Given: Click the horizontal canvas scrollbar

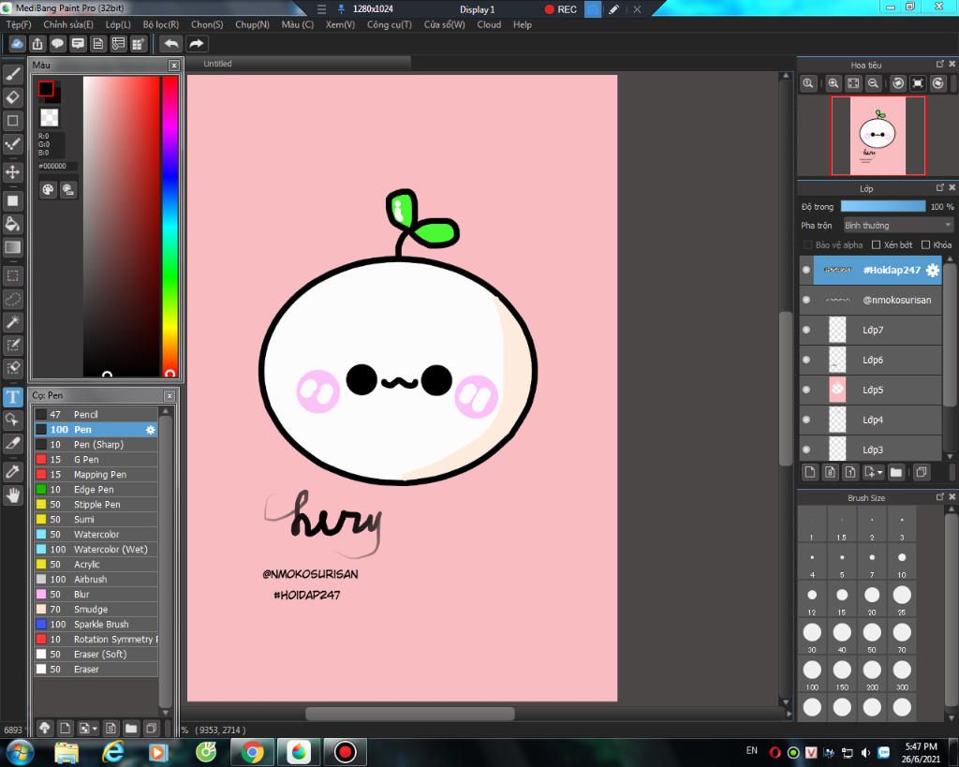Looking at the screenshot, I should pos(410,714).
